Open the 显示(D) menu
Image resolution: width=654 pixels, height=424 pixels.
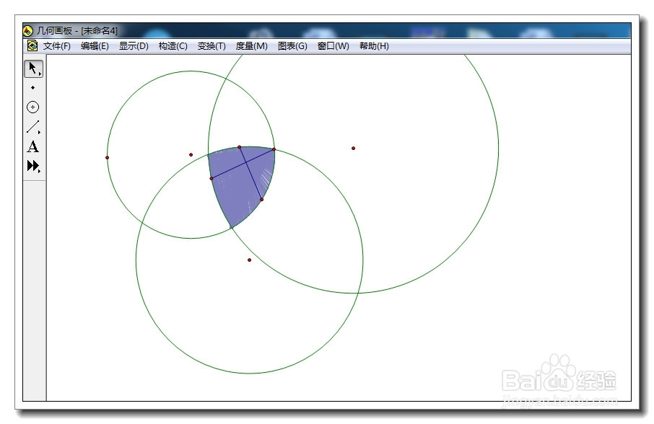pyautogui.click(x=134, y=46)
